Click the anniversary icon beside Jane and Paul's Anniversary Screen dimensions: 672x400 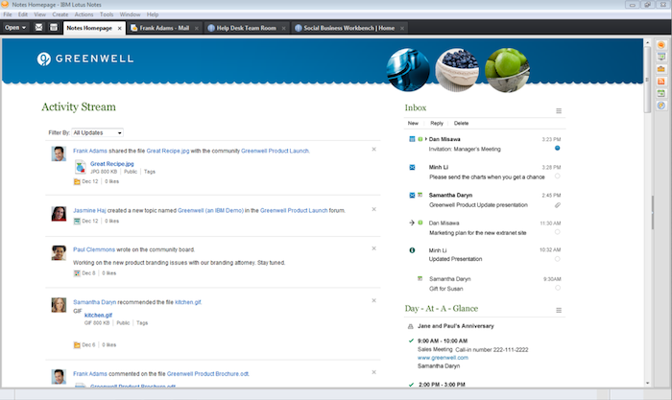pos(410,326)
